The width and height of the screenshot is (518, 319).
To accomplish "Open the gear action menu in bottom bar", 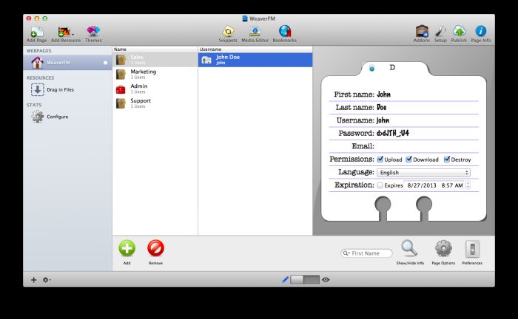I will [x=46, y=280].
